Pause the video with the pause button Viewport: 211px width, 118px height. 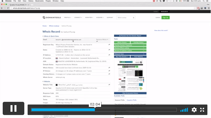click(14, 108)
